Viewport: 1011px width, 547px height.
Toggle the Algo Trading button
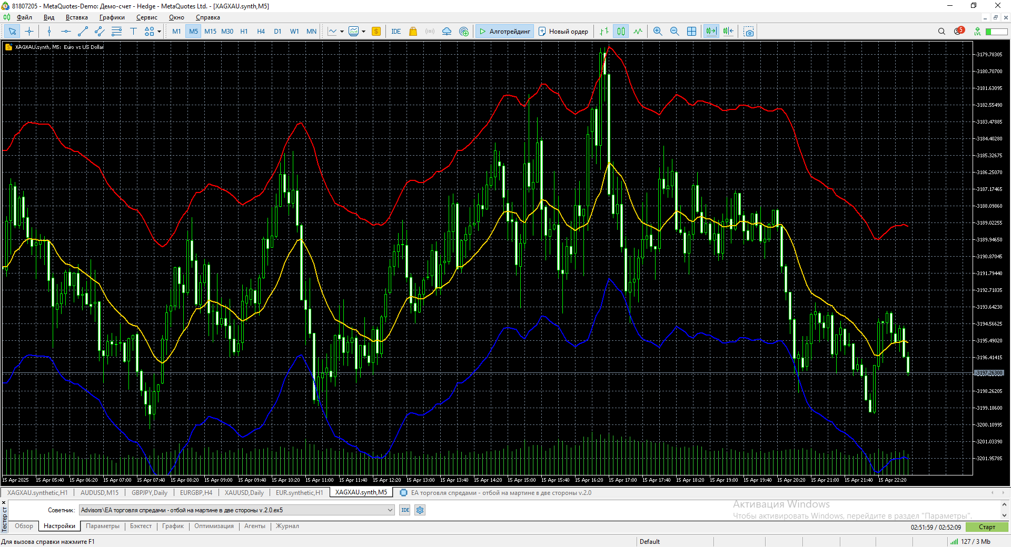(x=504, y=32)
